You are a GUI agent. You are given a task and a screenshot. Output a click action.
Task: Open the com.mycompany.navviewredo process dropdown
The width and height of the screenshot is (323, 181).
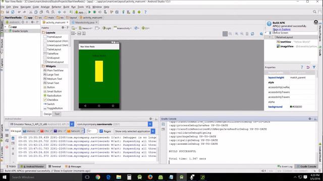[150, 124]
